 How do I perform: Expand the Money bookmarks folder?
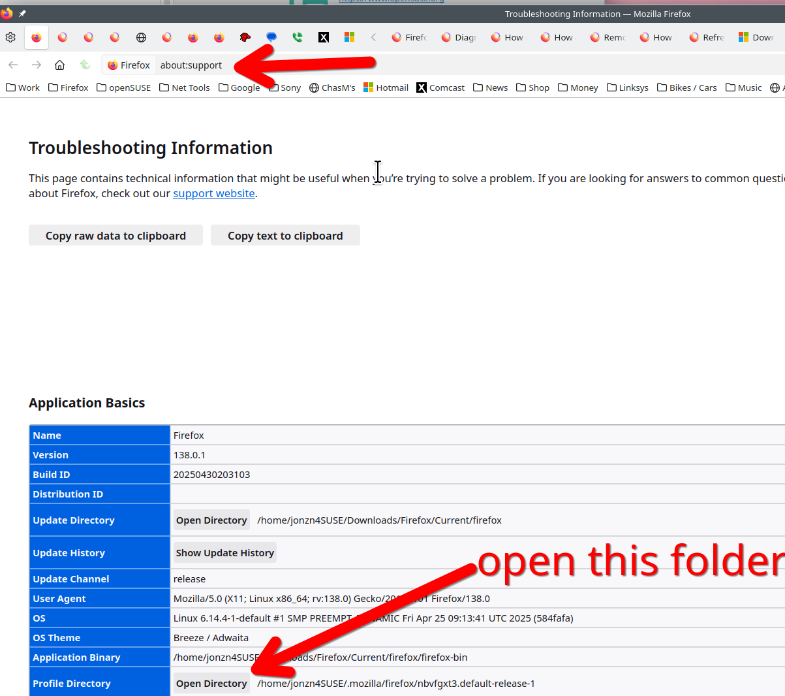coord(577,87)
